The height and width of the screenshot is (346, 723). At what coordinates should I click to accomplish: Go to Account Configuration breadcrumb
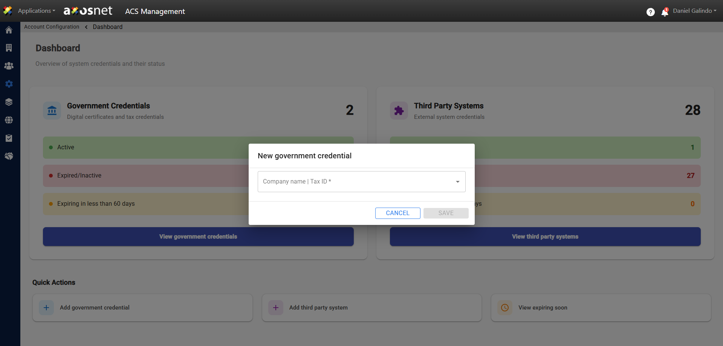pyautogui.click(x=52, y=27)
